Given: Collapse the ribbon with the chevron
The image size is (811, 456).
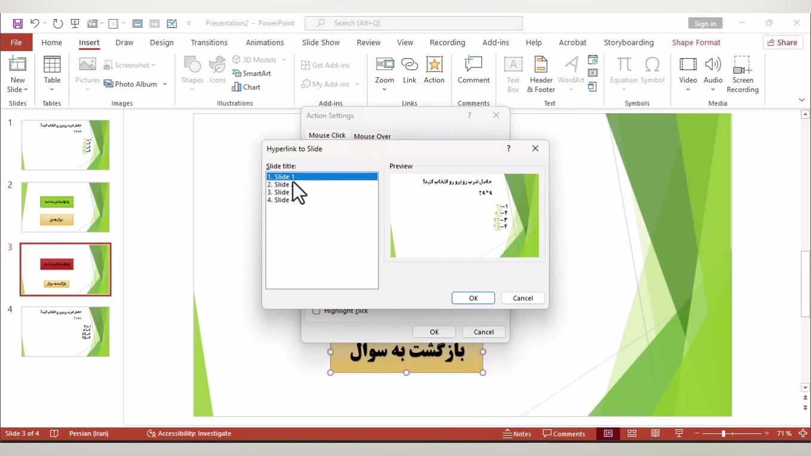Looking at the screenshot, I should 801,100.
